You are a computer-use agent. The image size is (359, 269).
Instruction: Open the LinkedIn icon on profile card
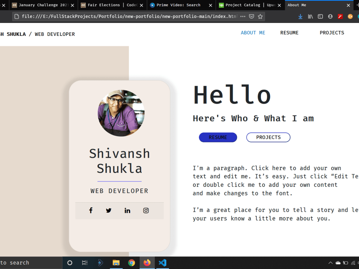pos(127,211)
